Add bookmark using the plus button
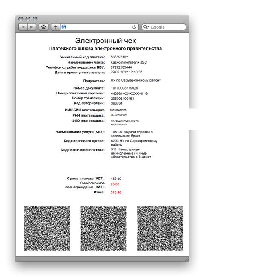 56,27
